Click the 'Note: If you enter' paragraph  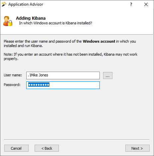[x=71, y=56]
